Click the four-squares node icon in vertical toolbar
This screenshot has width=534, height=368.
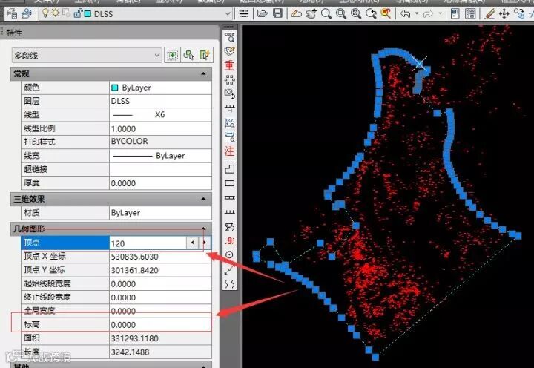pos(229,79)
